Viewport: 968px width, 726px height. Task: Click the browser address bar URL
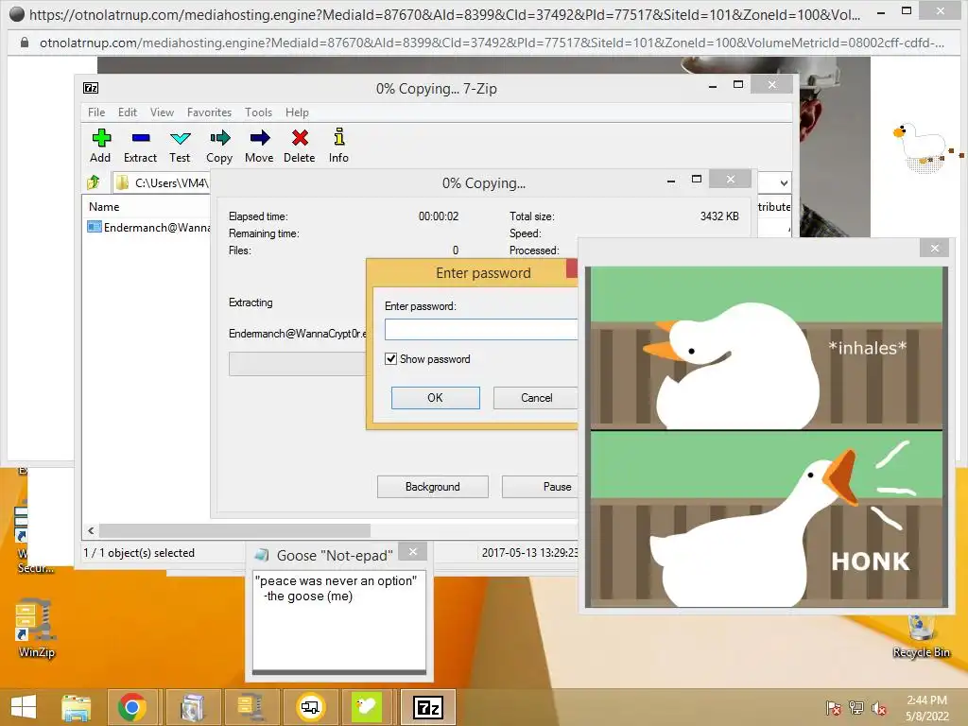(x=492, y=43)
